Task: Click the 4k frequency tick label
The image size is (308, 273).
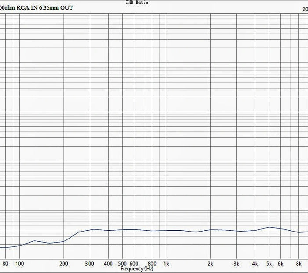Action: (x=255, y=264)
